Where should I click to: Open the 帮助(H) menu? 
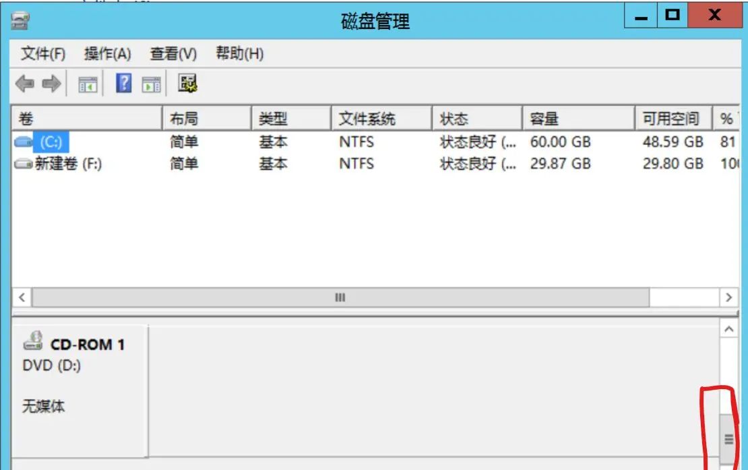pos(239,53)
